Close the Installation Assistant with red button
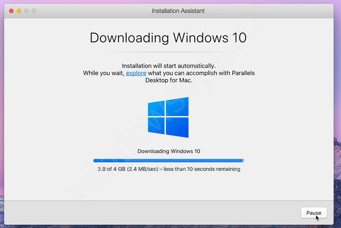Image resolution: width=341 pixels, height=228 pixels. point(11,11)
